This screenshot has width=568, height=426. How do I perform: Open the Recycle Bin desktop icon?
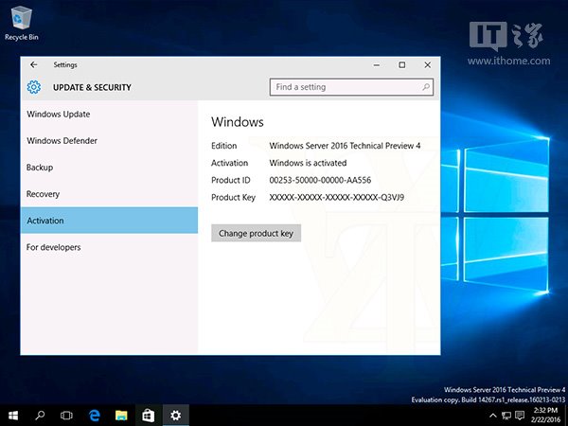pyautogui.click(x=22, y=23)
